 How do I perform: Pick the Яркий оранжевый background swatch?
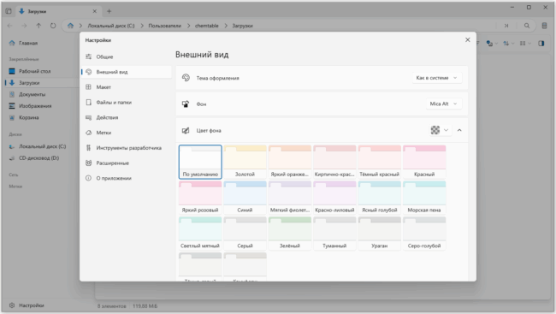pos(290,162)
